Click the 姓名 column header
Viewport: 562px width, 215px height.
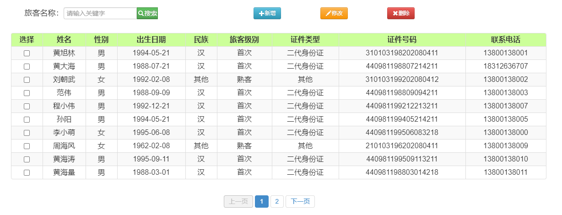pyautogui.click(x=64, y=40)
